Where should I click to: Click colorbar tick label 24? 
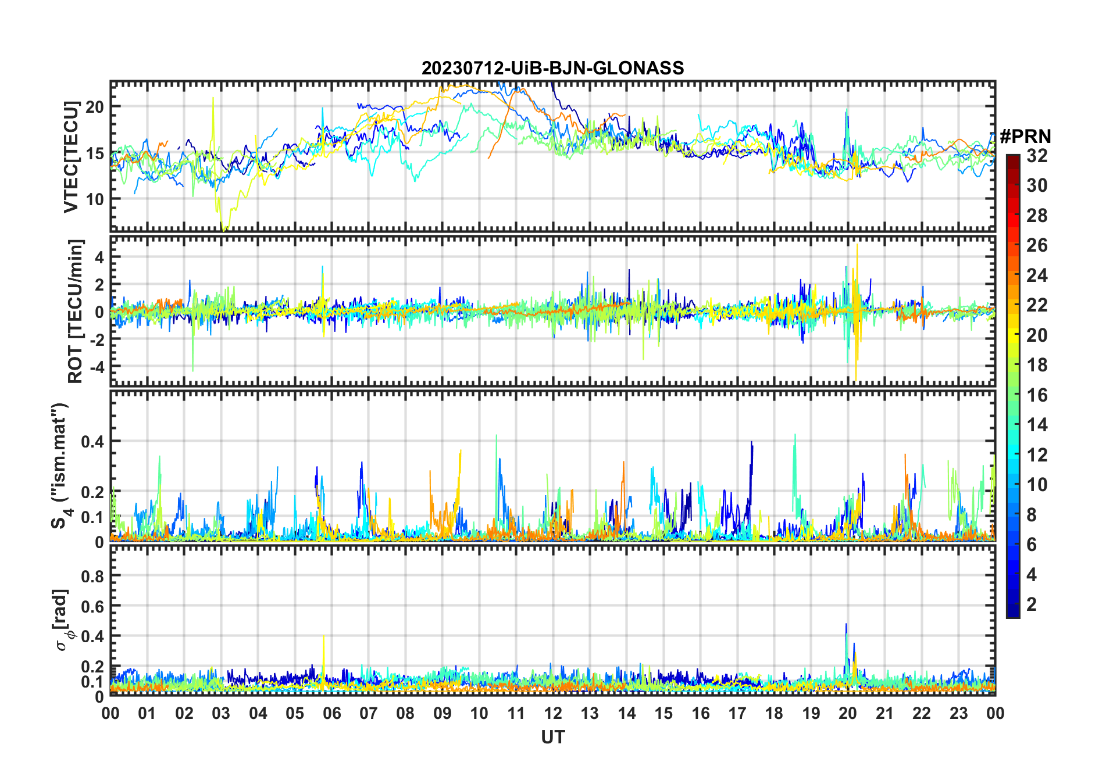tap(1037, 275)
